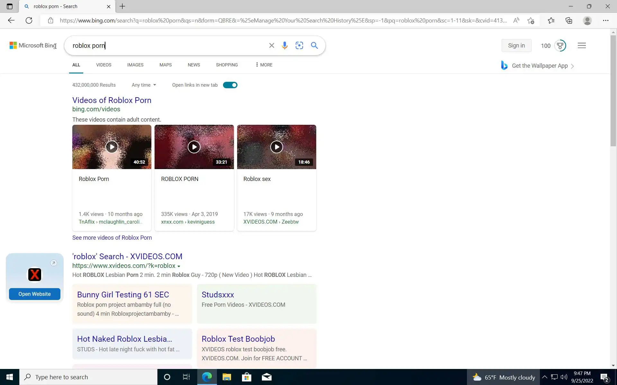Open the Get the Wallpaper App link
Image resolution: width=617 pixels, height=385 pixels.
coord(540,66)
